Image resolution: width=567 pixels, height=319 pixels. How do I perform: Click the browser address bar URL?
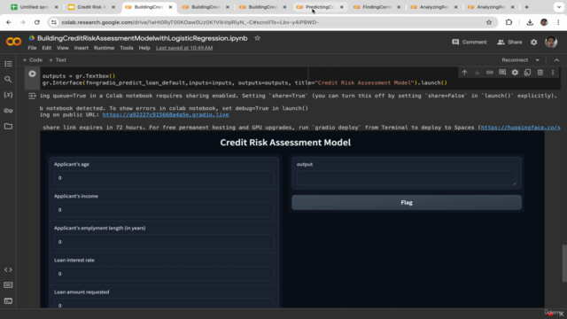point(190,22)
